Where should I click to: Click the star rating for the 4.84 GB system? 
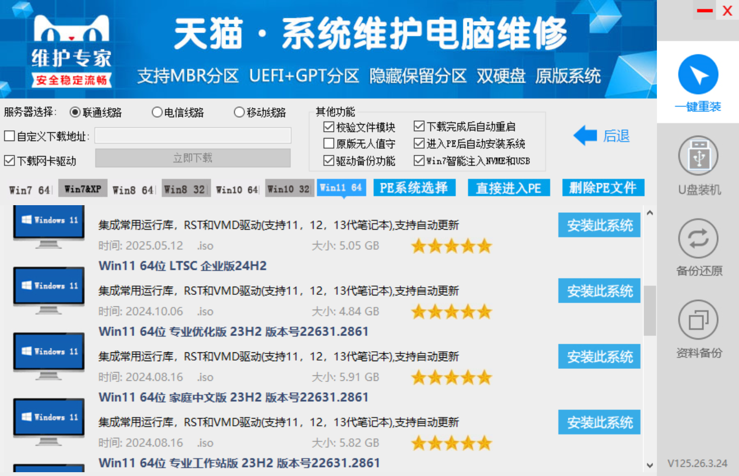coord(452,312)
